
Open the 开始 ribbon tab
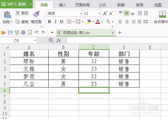44,5
